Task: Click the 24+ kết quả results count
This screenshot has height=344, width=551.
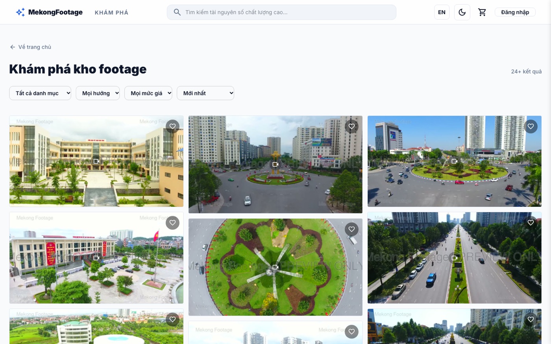Action: tap(526, 72)
